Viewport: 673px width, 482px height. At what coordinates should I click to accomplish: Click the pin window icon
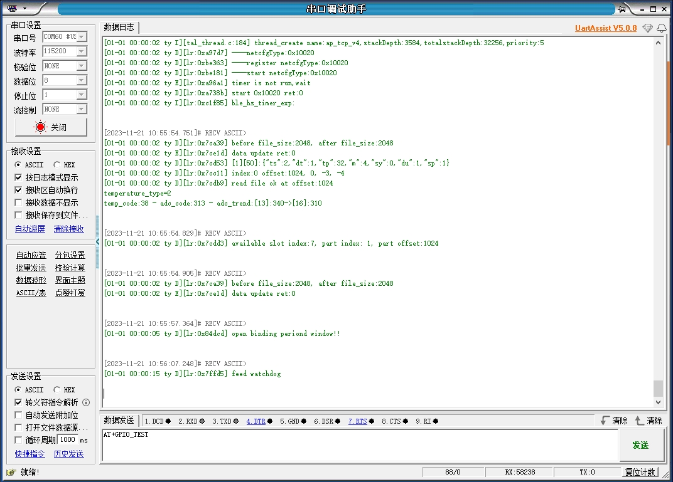pyautogui.click(x=622, y=9)
